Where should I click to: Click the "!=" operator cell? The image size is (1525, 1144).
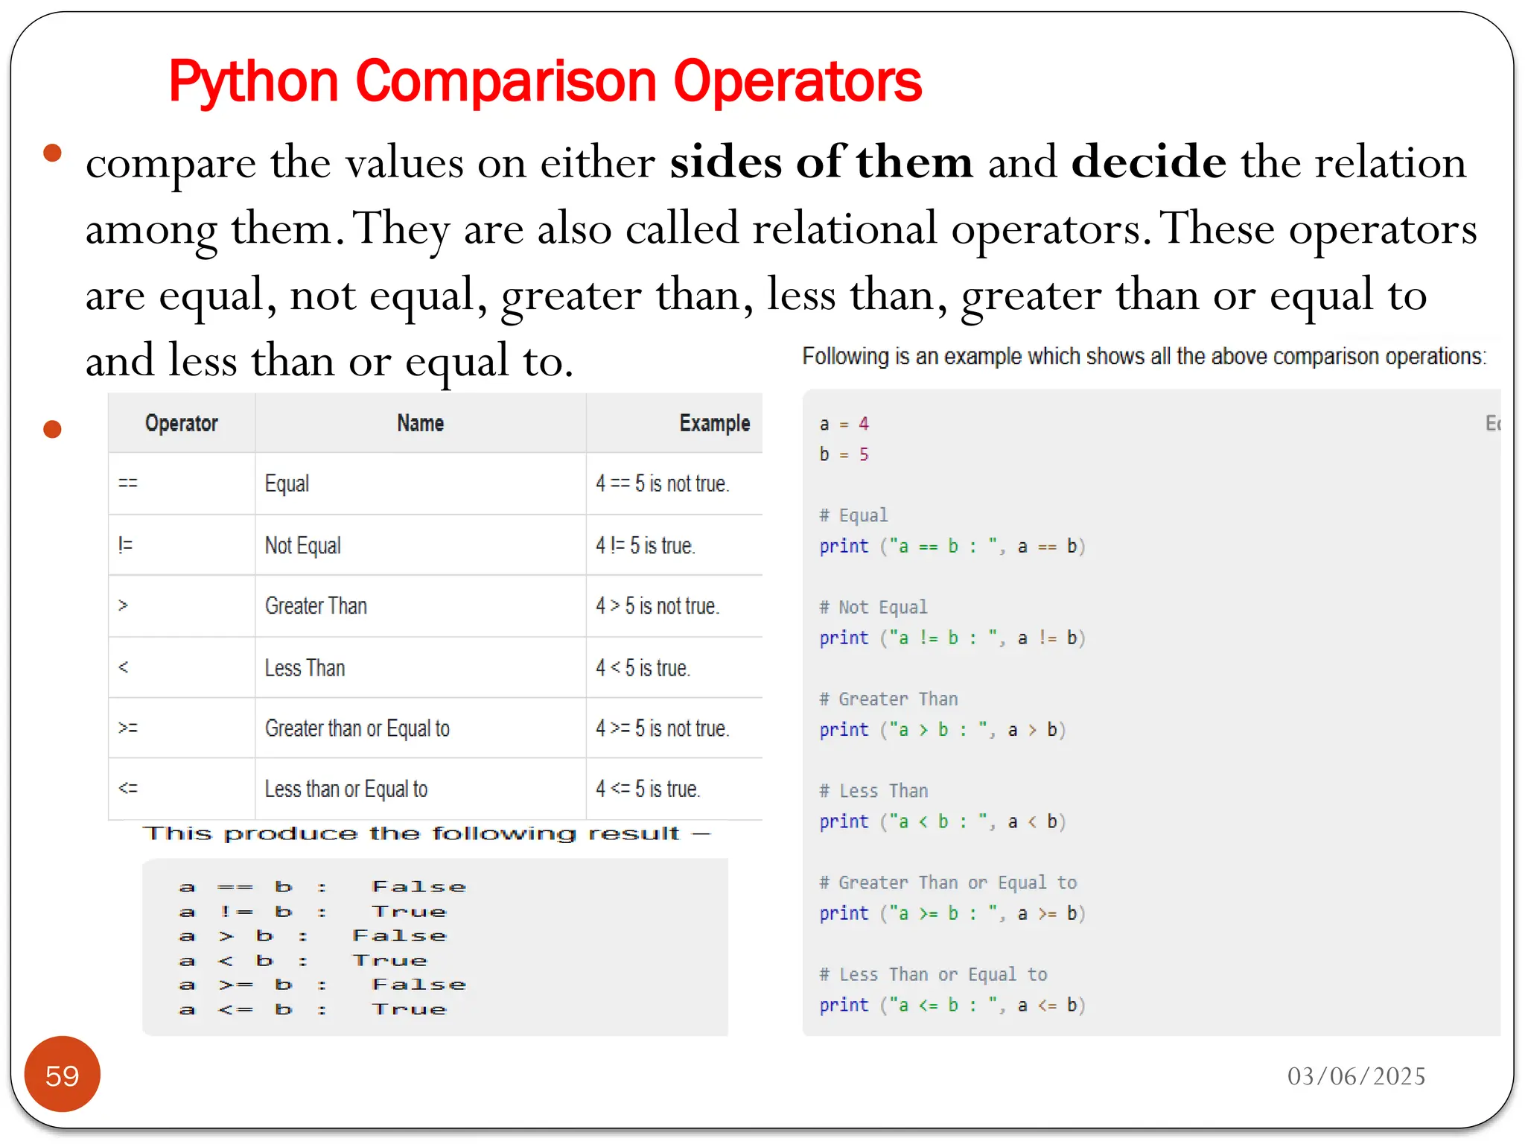point(182,545)
